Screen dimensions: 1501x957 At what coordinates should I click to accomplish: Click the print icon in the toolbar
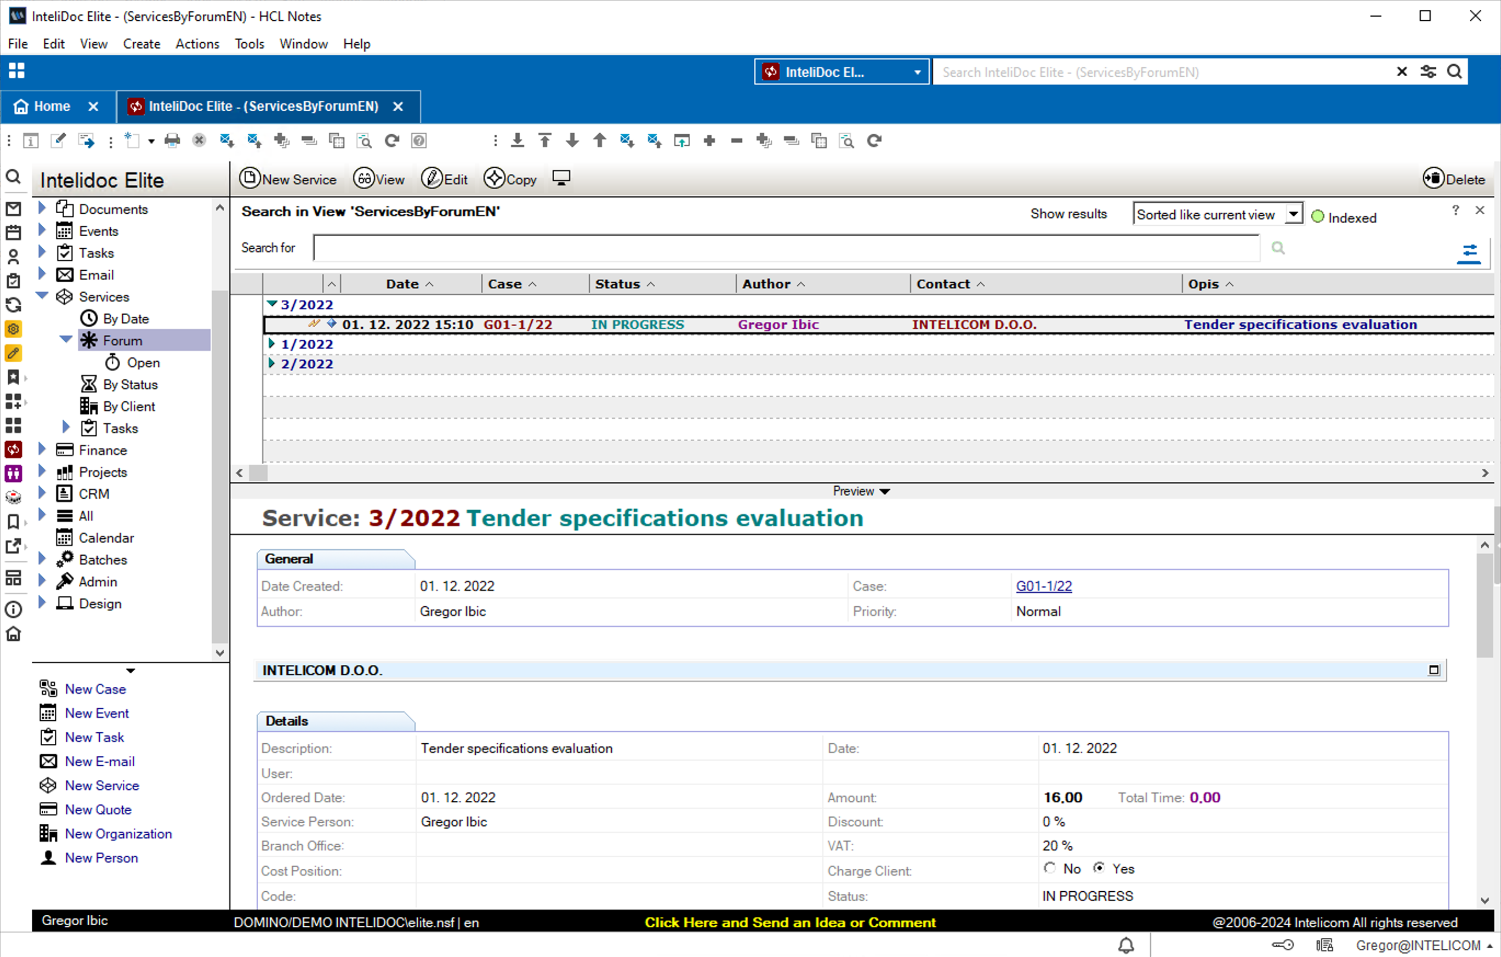pyautogui.click(x=172, y=141)
